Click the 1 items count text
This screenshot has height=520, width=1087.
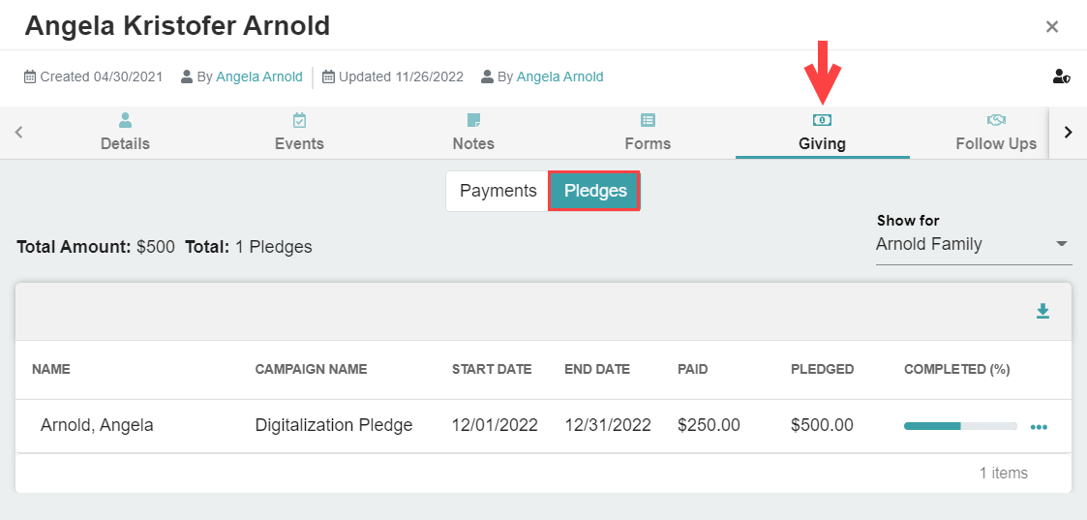(1003, 474)
